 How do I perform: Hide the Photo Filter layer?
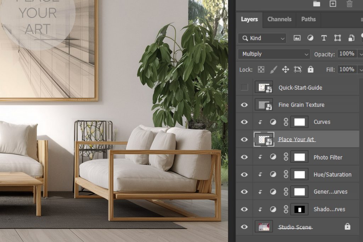point(244,157)
